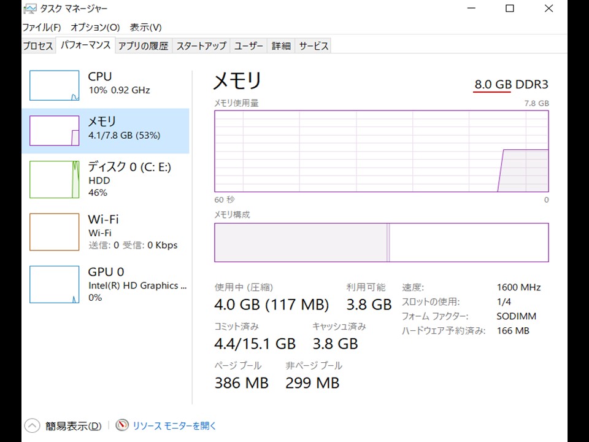589x442 pixels.
Task: Click the メモリ構成 composition bar
Action: point(380,242)
